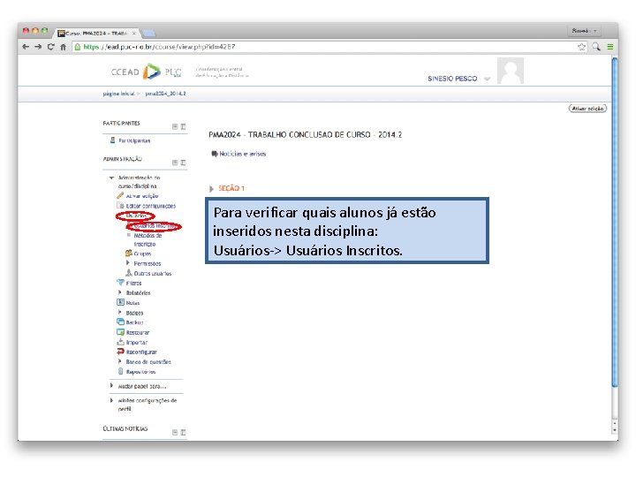The width and height of the screenshot is (636, 477).
Task: Open the Notícias e avisos forum link
Action: coord(243,154)
